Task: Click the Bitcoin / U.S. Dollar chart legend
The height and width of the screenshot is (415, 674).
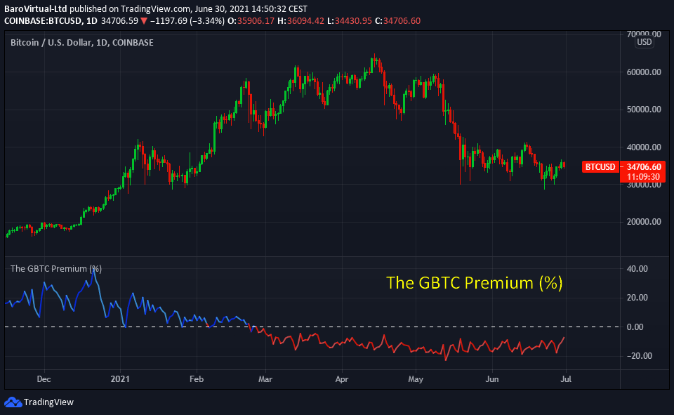Action: [81, 42]
